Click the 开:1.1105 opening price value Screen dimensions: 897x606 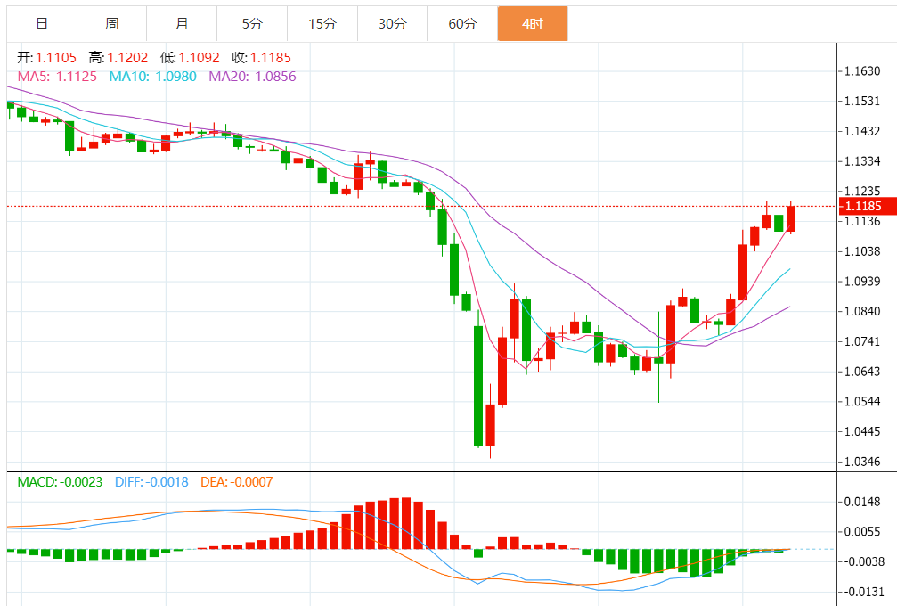point(46,58)
